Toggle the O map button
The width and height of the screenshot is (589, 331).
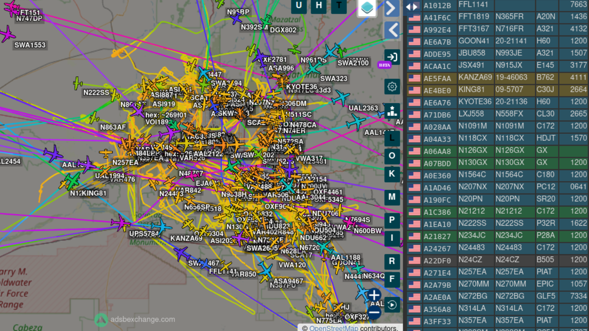tap(392, 155)
